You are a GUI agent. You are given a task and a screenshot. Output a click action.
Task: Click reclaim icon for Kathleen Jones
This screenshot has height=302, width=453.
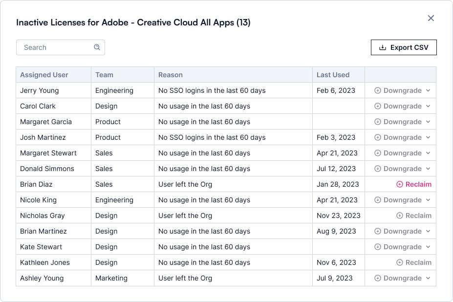400,262
